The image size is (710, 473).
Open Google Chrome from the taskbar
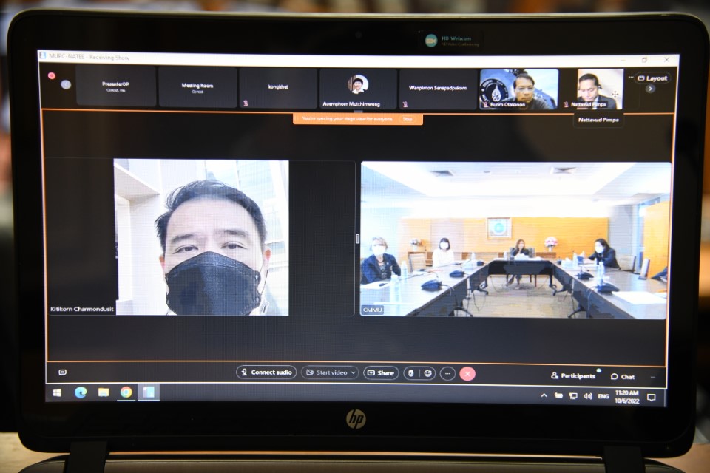(126, 392)
